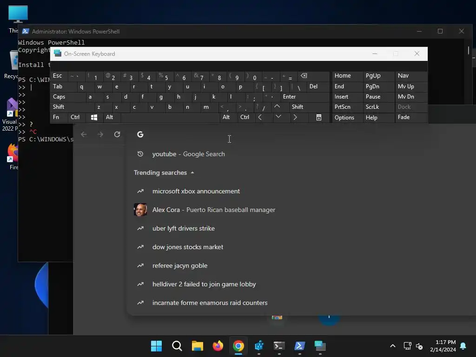Click the Chrome back arrow button
The image size is (476, 357).
84,134
